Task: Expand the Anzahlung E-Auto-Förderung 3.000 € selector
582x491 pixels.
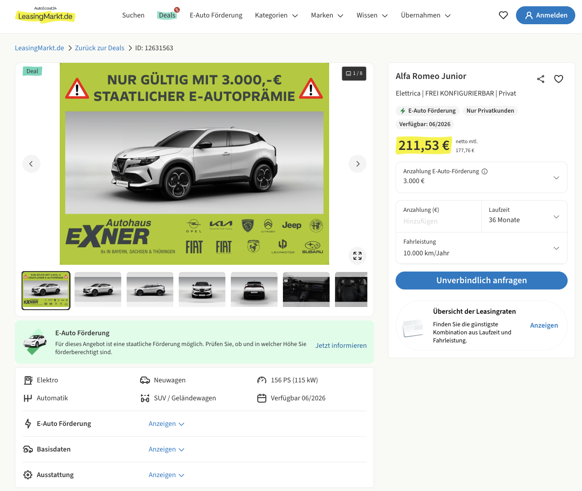Action: 481,177
